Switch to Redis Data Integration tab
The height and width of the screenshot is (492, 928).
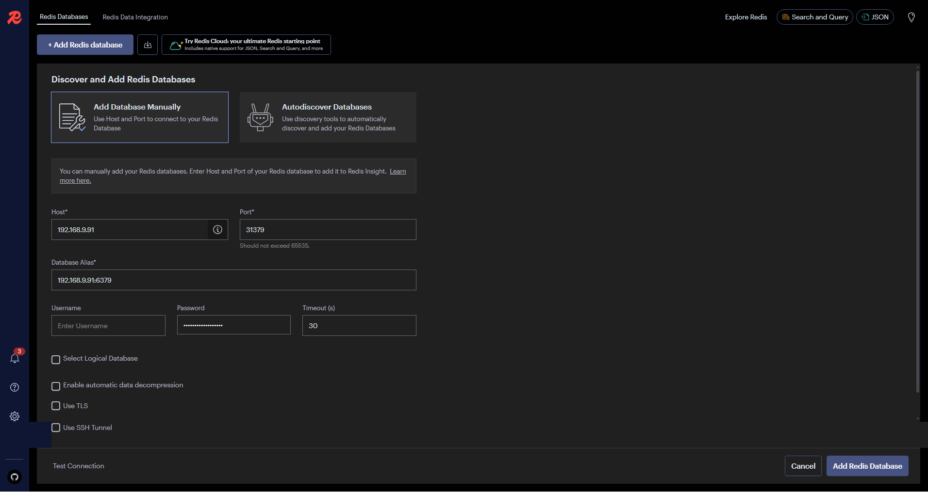[135, 17]
